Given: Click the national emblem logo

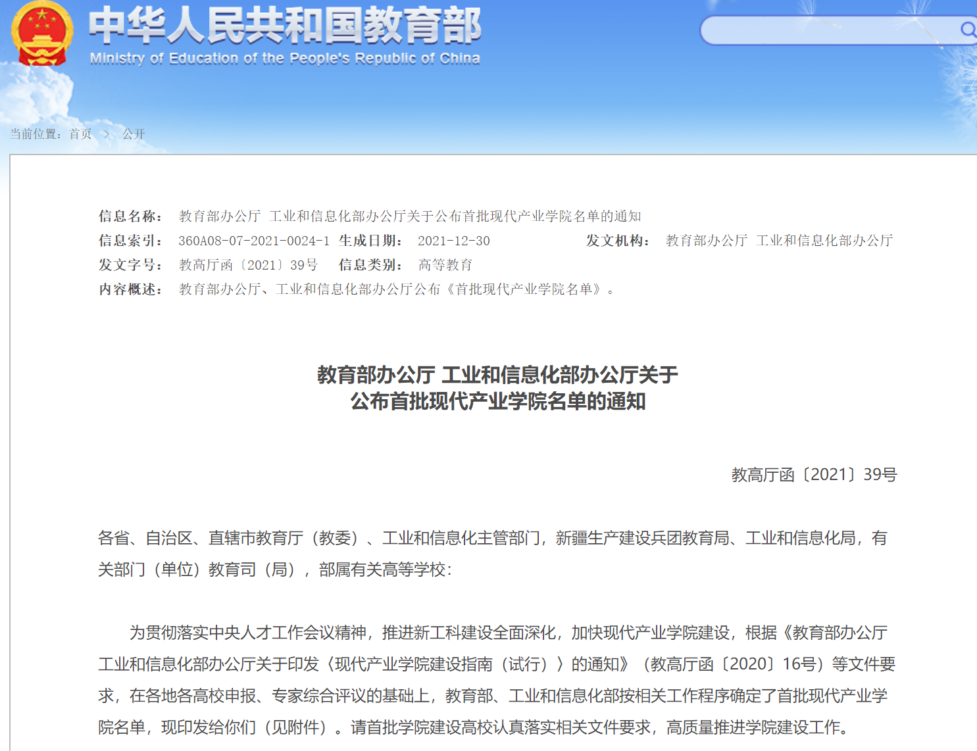Looking at the screenshot, I should click(42, 34).
